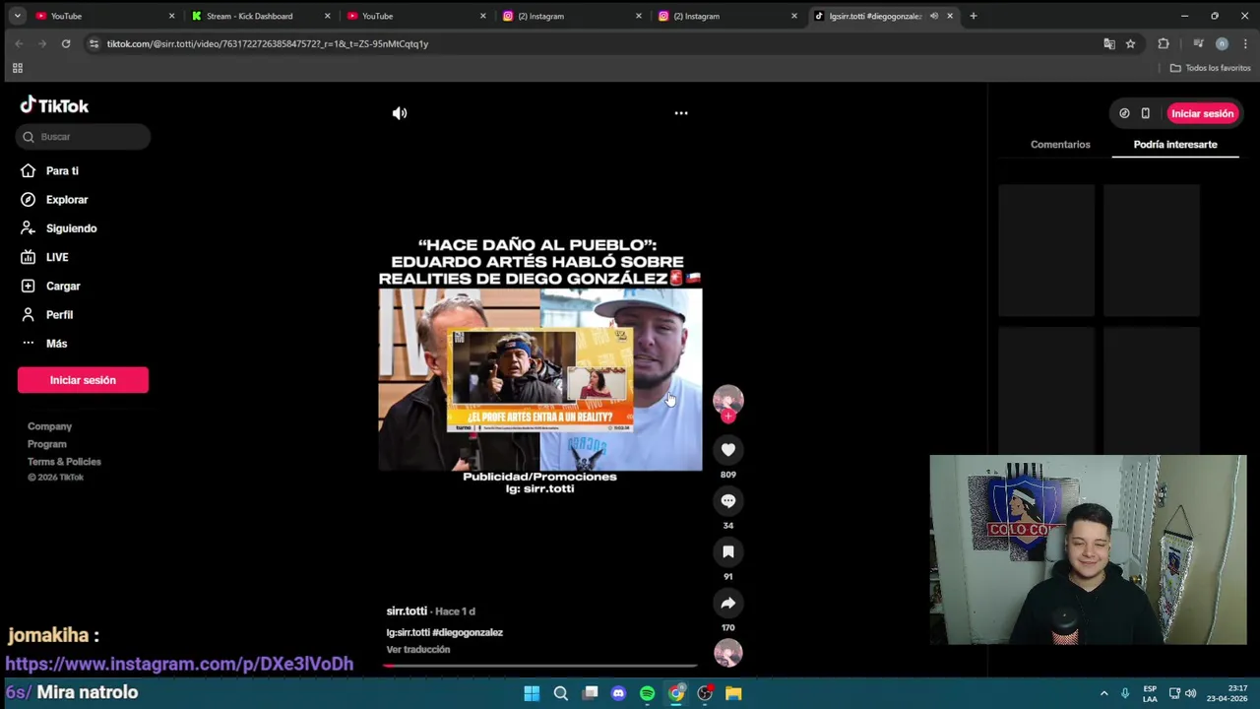Image resolution: width=1260 pixels, height=709 pixels.
Task: Open Get coins icon near Iniciar sesión
Action: (1124, 113)
